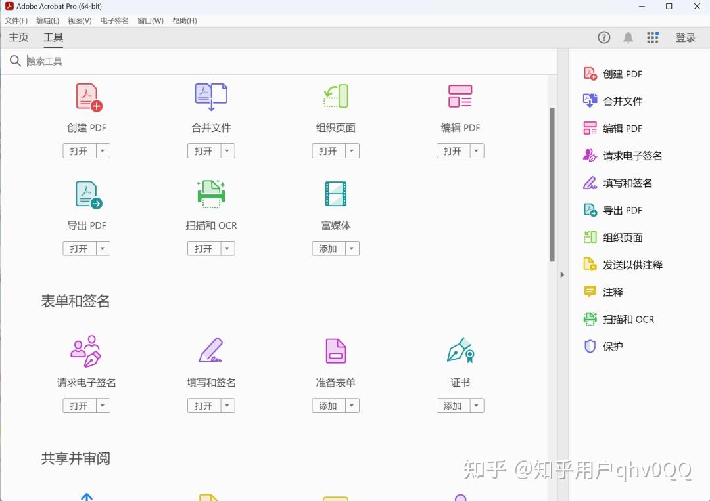
Task: Switch to the 主页 tab
Action: [18, 37]
